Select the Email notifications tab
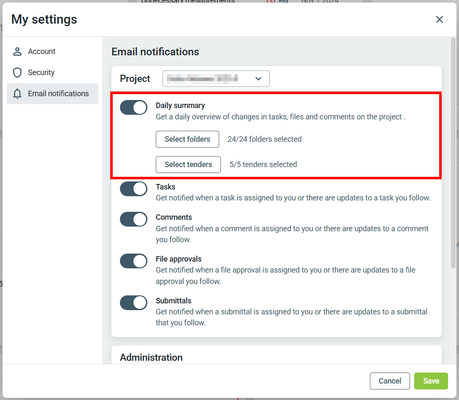 click(58, 94)
